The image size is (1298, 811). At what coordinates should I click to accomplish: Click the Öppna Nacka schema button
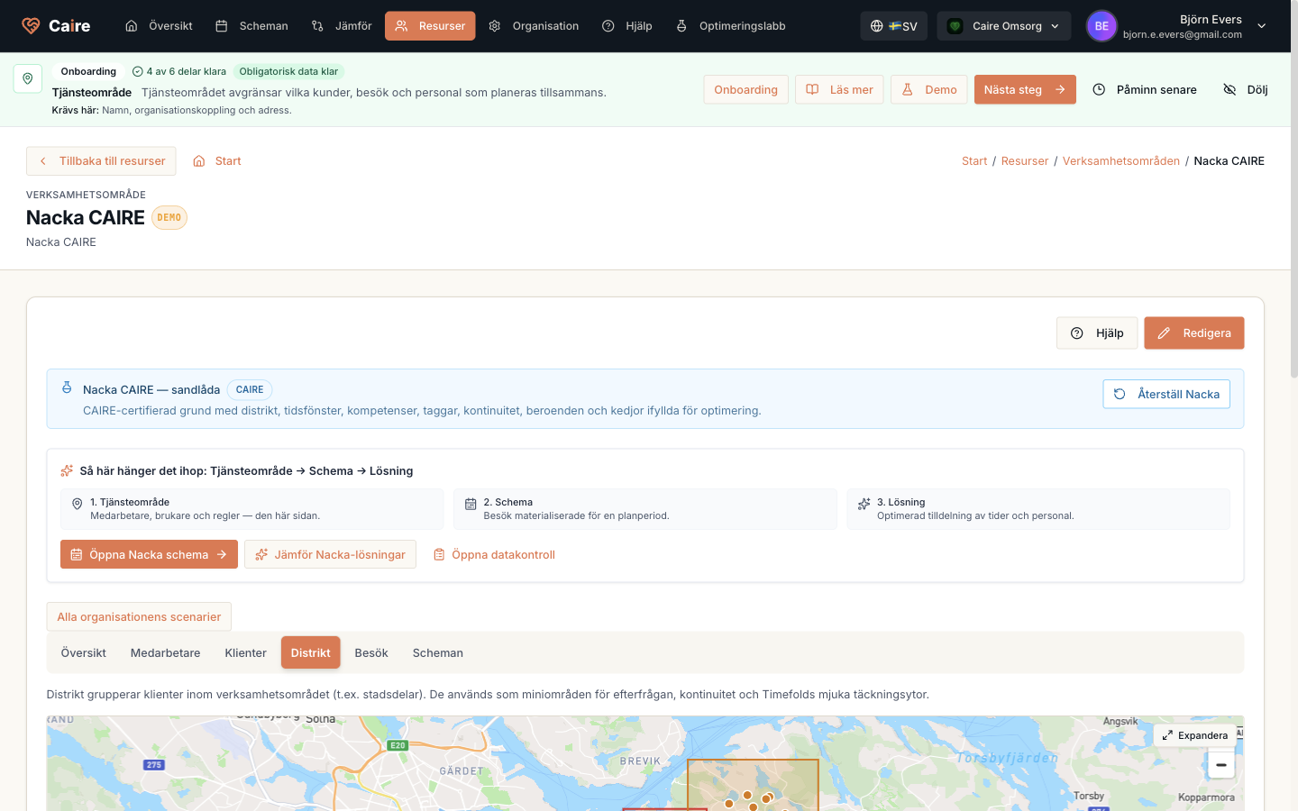point(149,554)
